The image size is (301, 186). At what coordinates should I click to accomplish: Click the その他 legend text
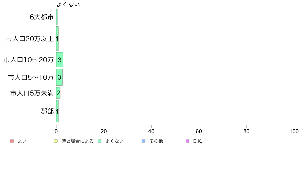(x=156, y=141)
